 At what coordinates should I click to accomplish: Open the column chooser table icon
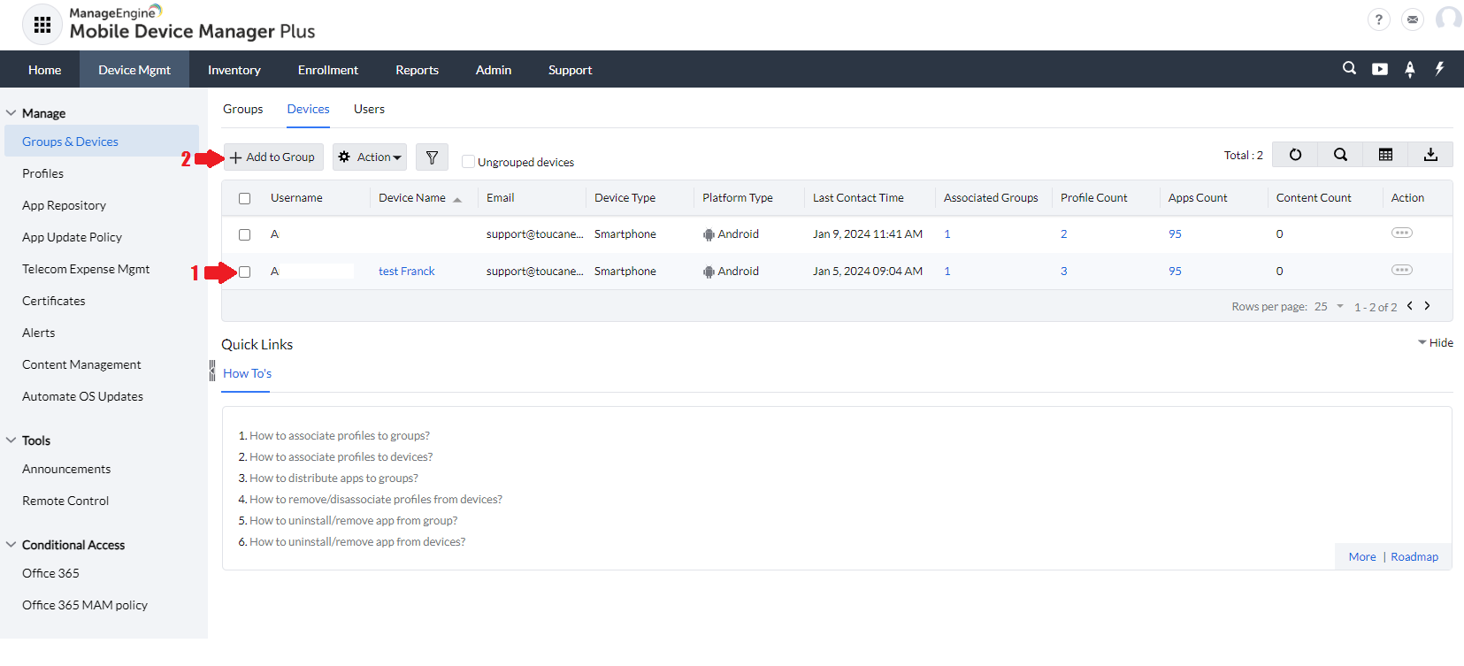(1385, 155)
